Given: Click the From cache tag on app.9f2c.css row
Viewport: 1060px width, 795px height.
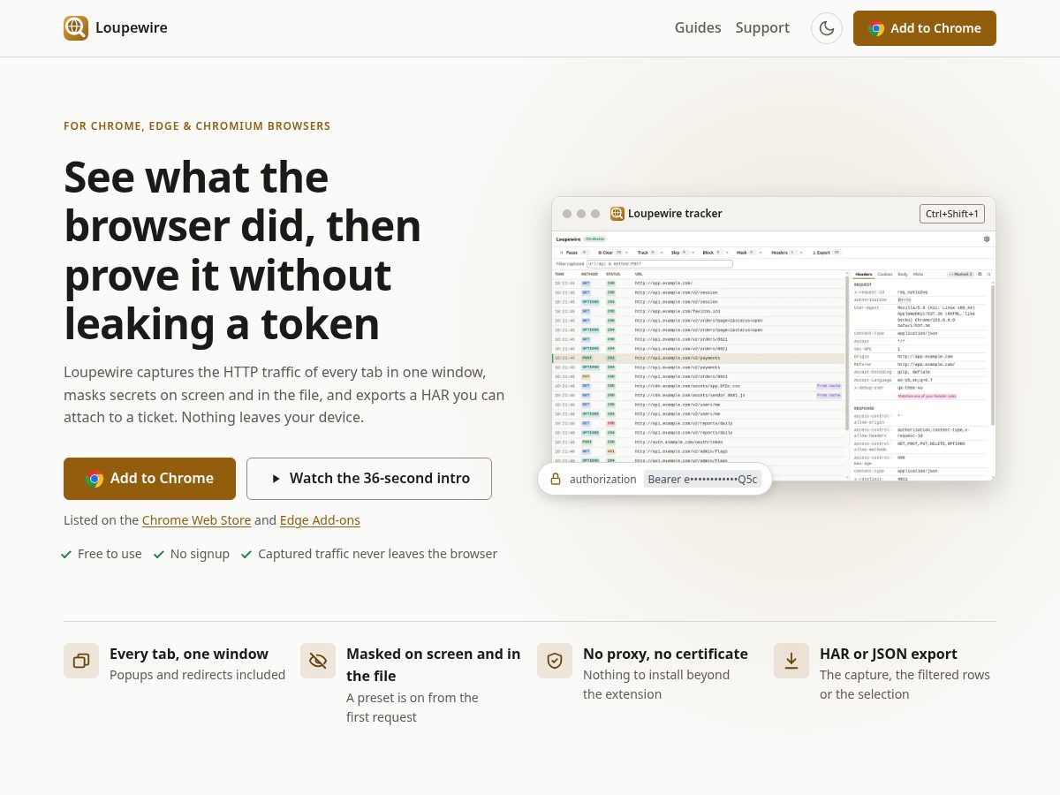Looking at the screenshot, I should pos(829,386).
